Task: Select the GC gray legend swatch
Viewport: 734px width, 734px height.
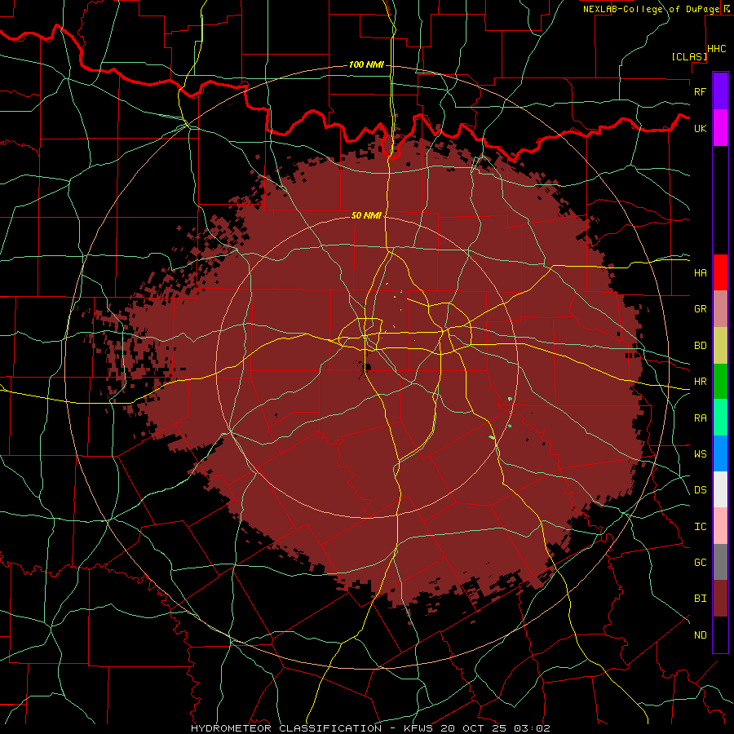Action: (x=720, y=562)
